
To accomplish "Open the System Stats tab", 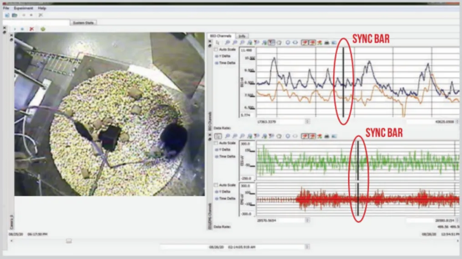I will point(83,23).
